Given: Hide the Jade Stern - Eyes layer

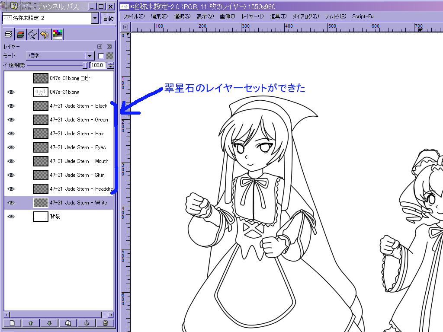Looking at the screenshot, I should (x=11, y=147).
